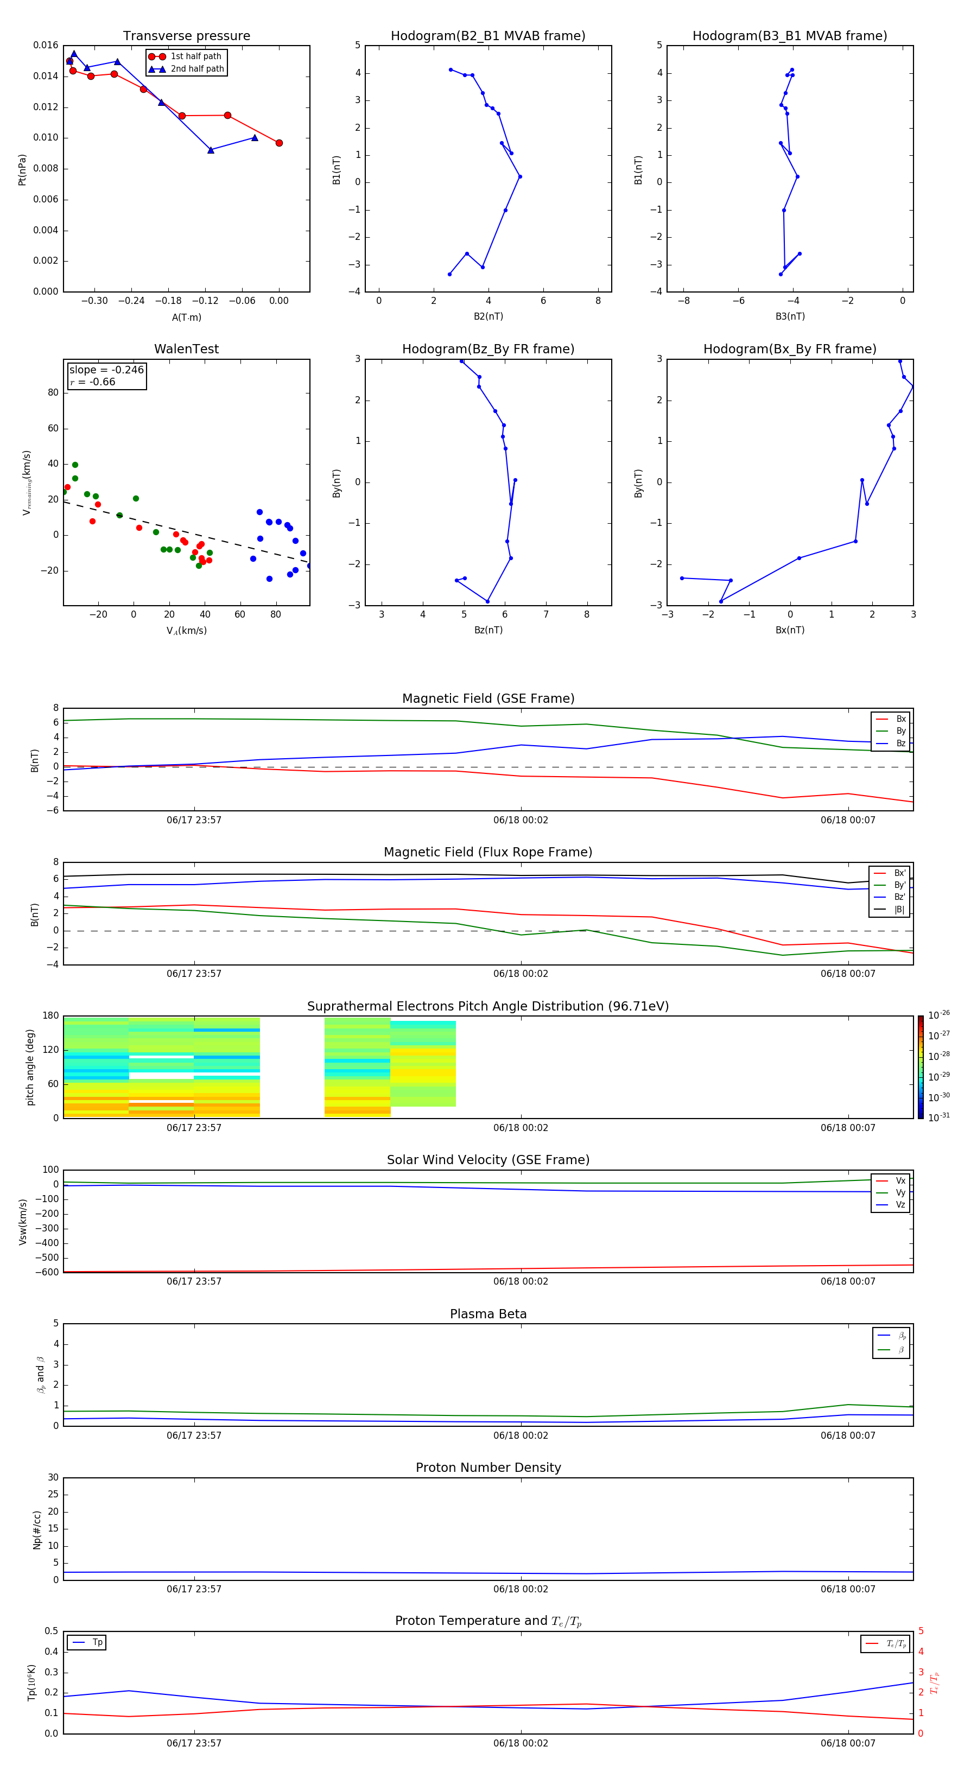977x1791 pixels.
Task: Click the "Solar Wind Velocity (GSE Frame)" title
Action: [488, 1160]
